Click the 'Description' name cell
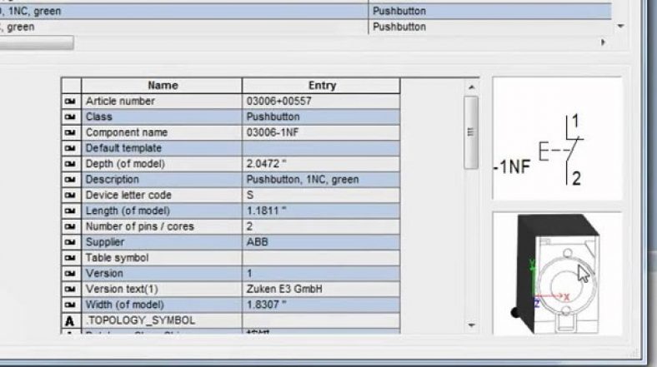Image resolution: width=657 pixels, height=367 pixels. click(162, 180)
